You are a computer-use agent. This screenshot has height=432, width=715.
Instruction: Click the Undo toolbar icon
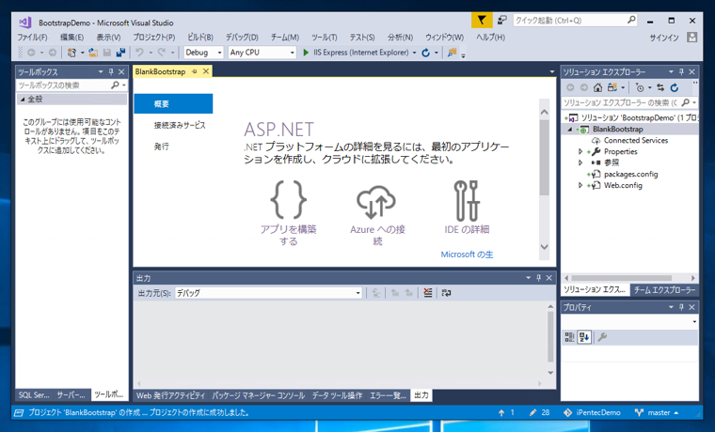[139, 53]
